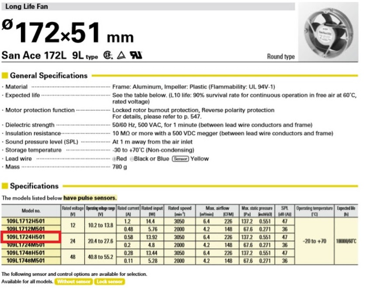The image size is (367, 291).
Task: Click the 14.4 rated input value
Action: pos(150,222)
